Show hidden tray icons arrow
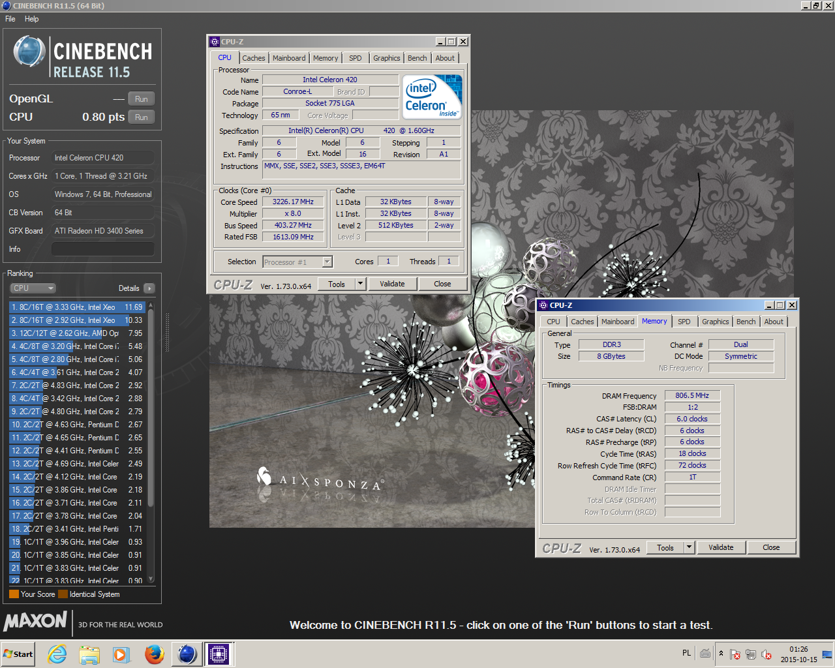Viewport: 835px width, 668px height. coord(721,654)
